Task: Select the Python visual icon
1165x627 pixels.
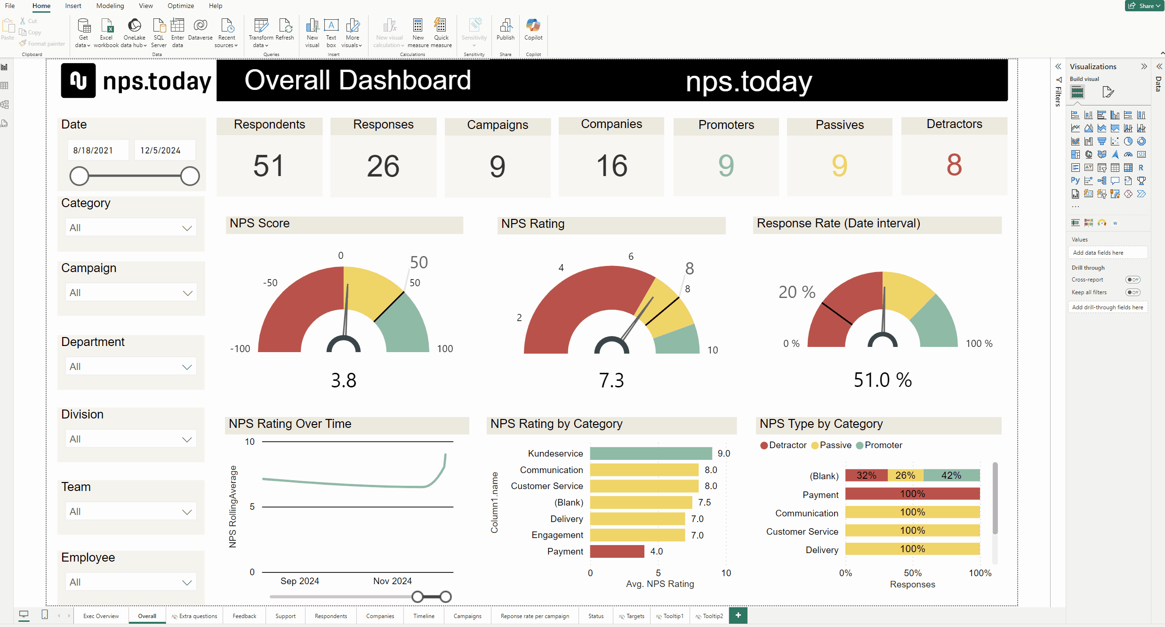Action: (1075, 181)
